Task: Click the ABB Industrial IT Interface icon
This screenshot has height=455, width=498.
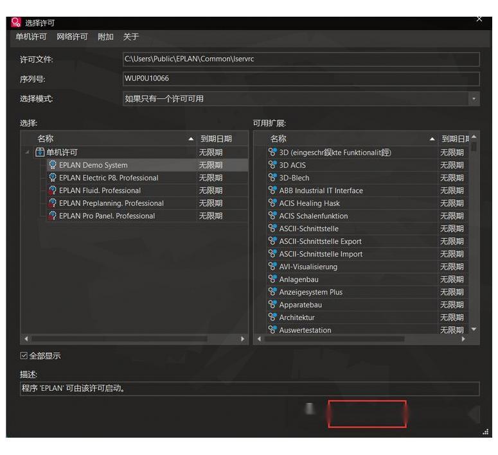Action: (x=272, y=191)
